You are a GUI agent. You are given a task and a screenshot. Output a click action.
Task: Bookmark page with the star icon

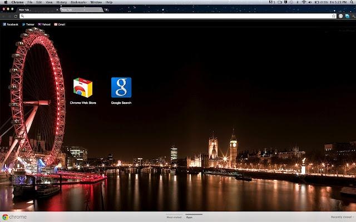click(x=334, y=16)
